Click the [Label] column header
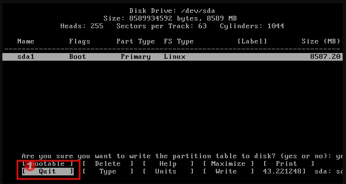Image resolution: width=346 pixels, height=184 pixels. pos(252,42)
